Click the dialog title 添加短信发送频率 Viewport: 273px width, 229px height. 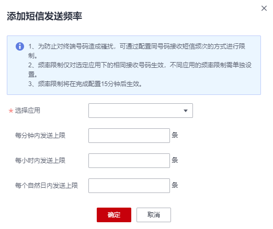44,16
